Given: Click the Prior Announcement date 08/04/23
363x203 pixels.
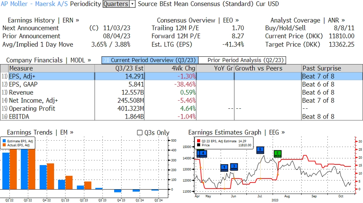Looking at the screenshot, I should [117, 36].
